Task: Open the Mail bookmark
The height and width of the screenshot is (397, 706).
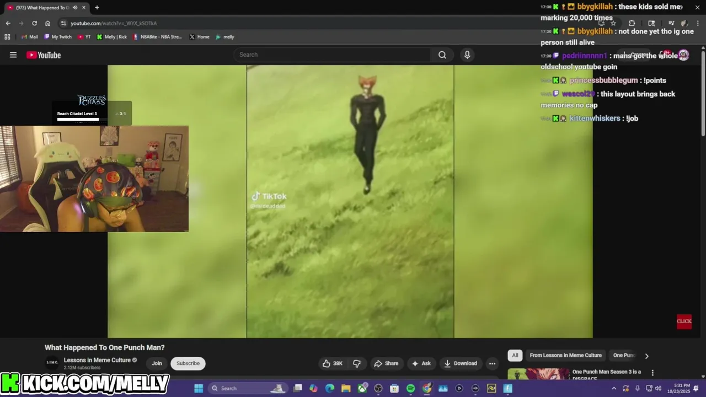Action: pos(29,37)
